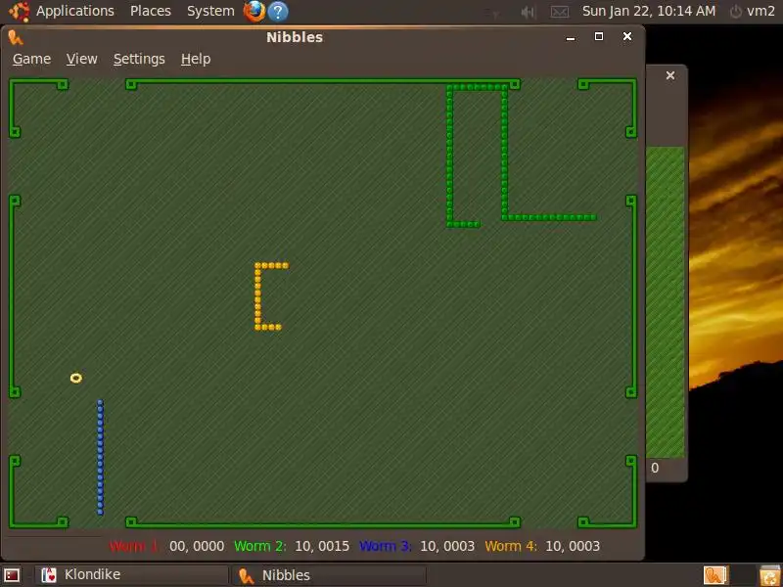Click the Worm 1 score label
The image size is (783, 587).
[x=133, y=546]
